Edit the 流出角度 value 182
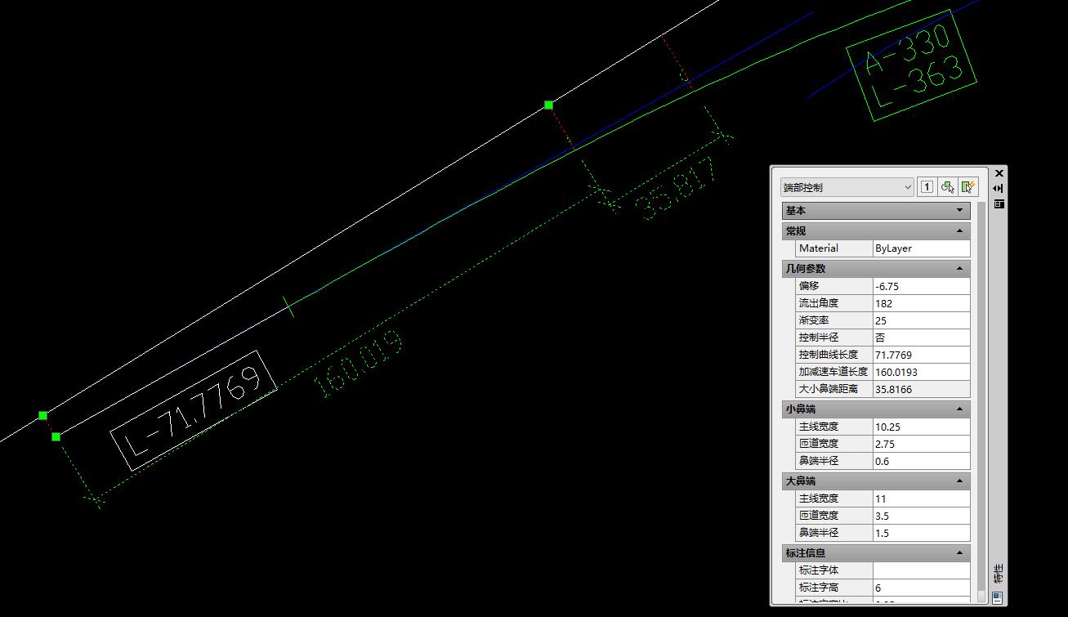Image resolution: width=1068 pixels, height=617 pixels. [921, 303]
